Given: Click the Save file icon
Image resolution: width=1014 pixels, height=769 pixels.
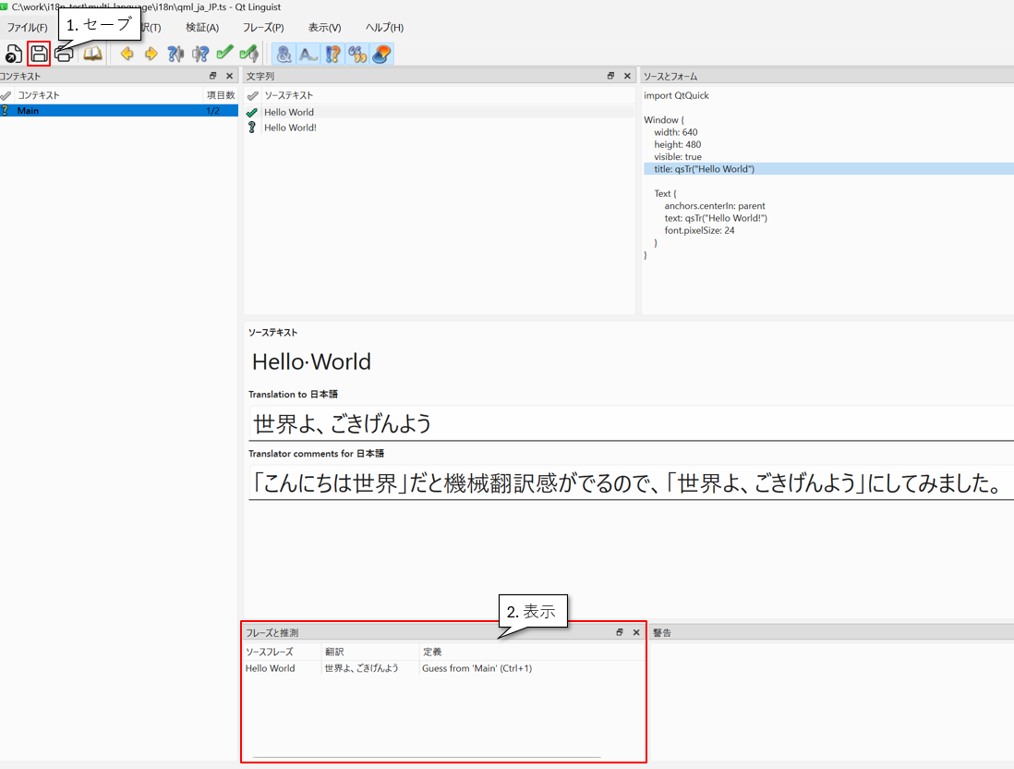Looking at the screenshot, I should (39, 54).
